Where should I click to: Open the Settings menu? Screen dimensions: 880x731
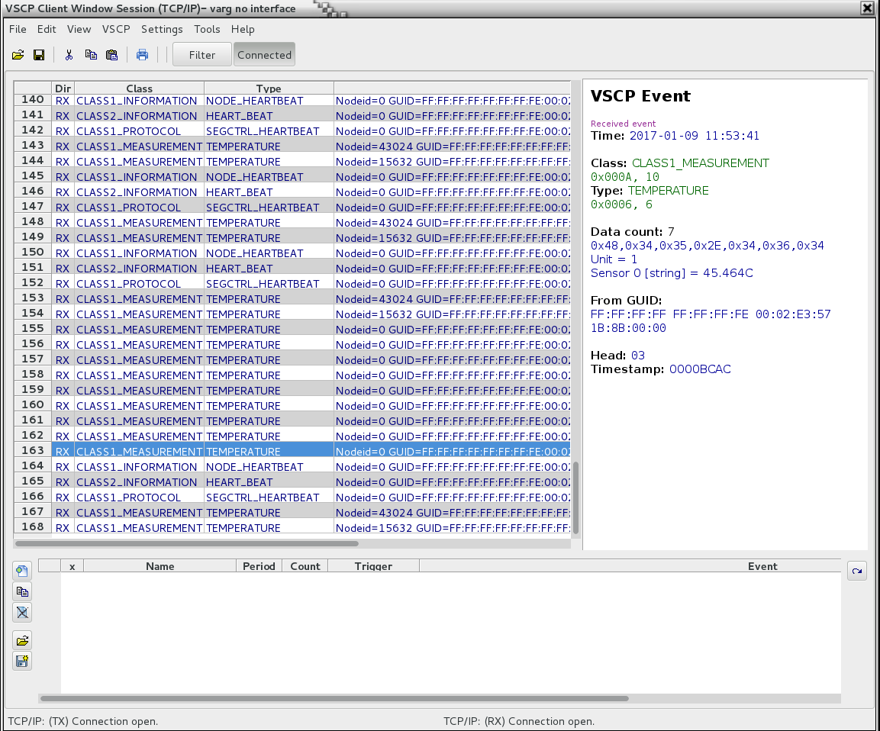pos(162,29)
